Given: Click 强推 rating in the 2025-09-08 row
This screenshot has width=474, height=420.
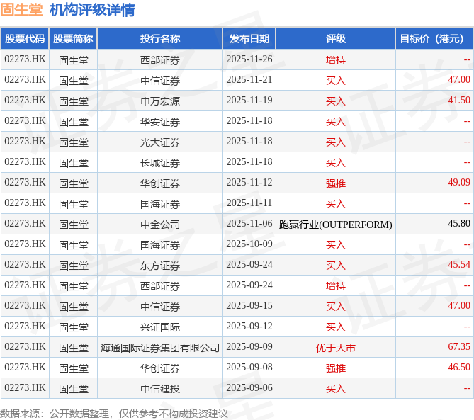Looking at the screenshot, I should 336,368.
